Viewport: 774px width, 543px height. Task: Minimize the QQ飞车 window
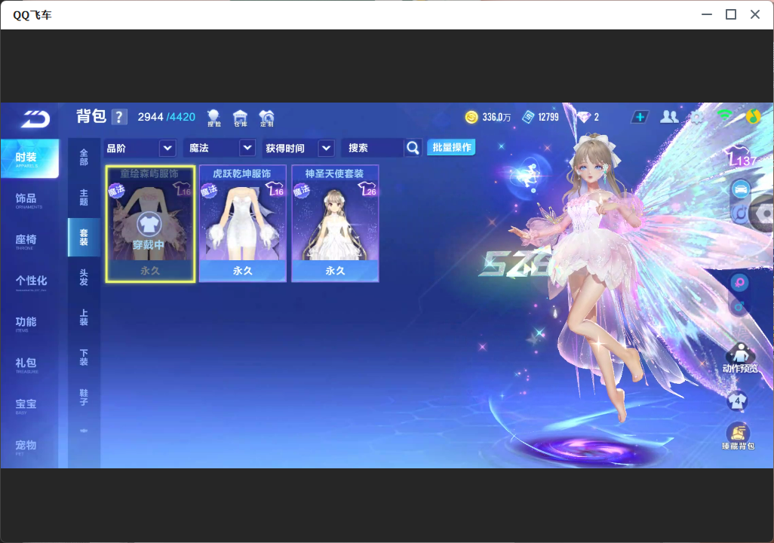(707, 15)
